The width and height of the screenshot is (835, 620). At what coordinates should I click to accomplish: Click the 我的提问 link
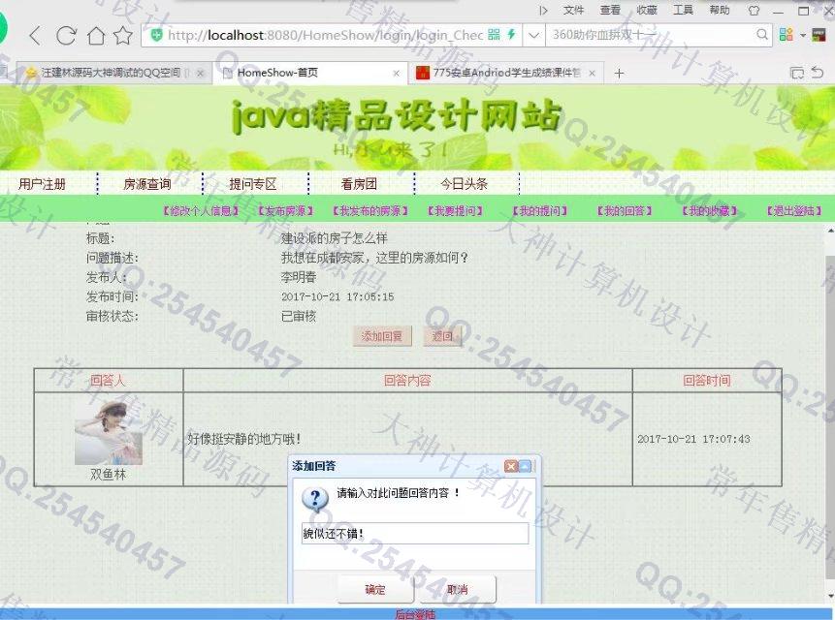[x=540, y=211]
